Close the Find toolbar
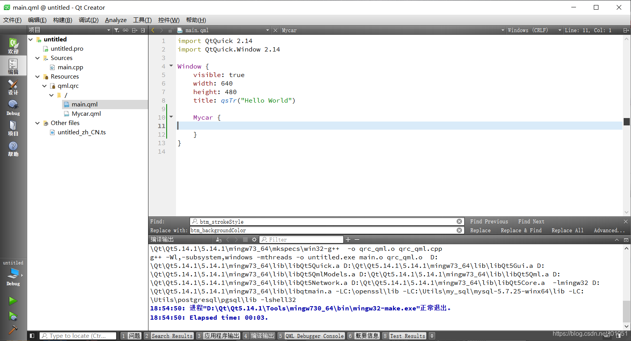This screenshot has height=341, width=631. click(626, 221)
